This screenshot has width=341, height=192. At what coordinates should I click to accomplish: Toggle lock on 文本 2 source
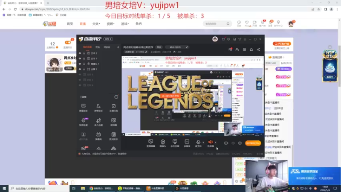coord(84,53)
